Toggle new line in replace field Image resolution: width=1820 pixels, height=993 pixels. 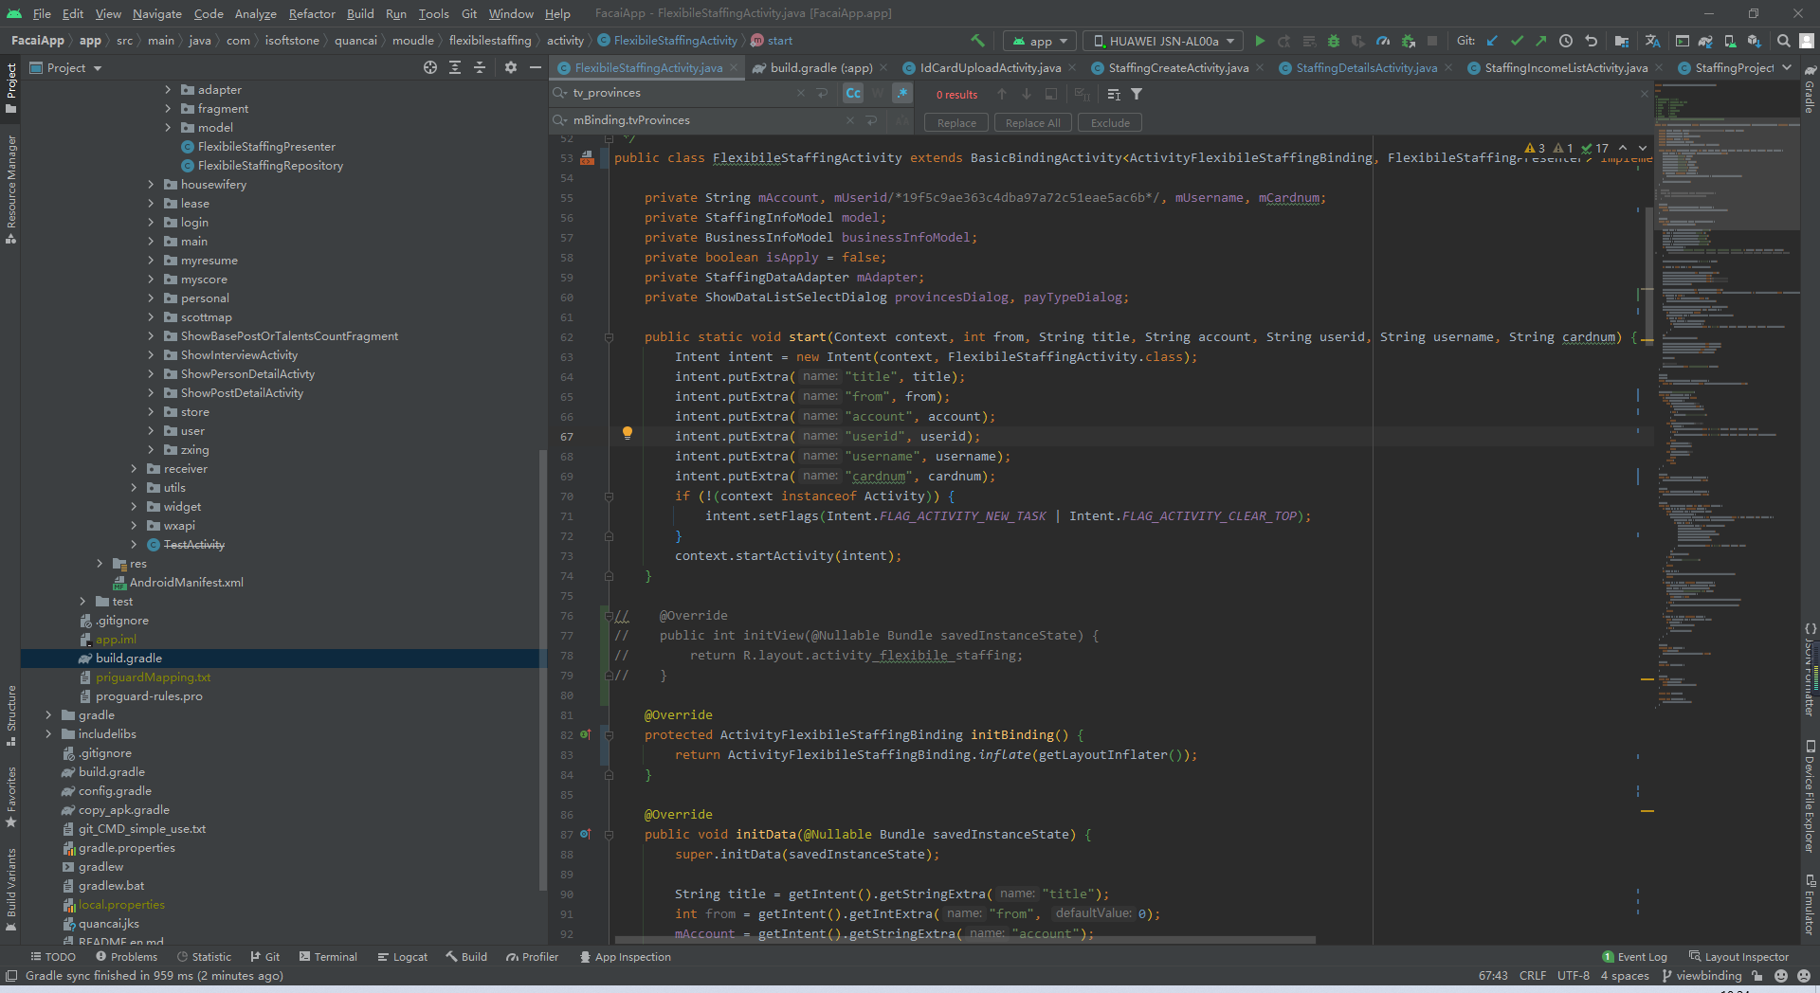(x=871, y=120)
